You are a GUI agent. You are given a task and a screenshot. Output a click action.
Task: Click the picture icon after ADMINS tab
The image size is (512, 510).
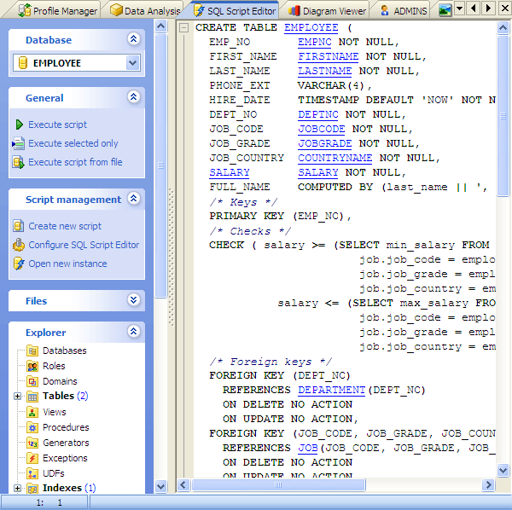tap(445, 10)
